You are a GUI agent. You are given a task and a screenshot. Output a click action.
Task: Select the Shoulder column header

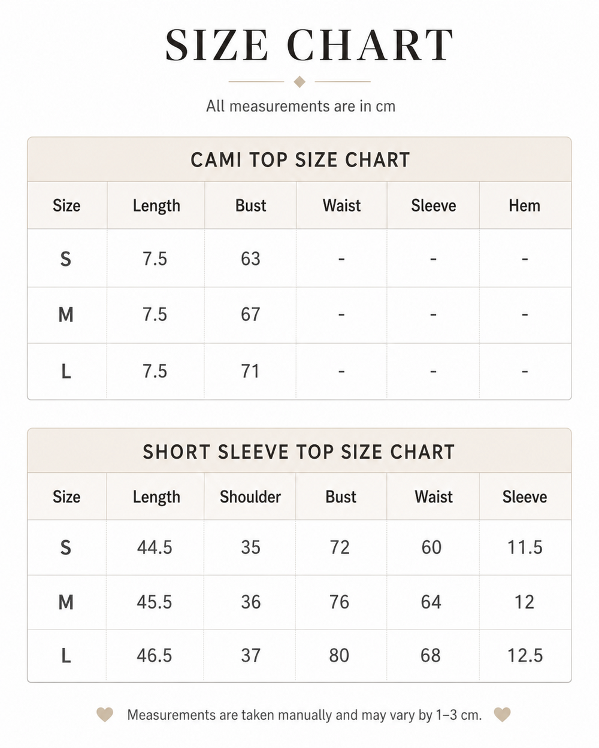click(250, 496)
